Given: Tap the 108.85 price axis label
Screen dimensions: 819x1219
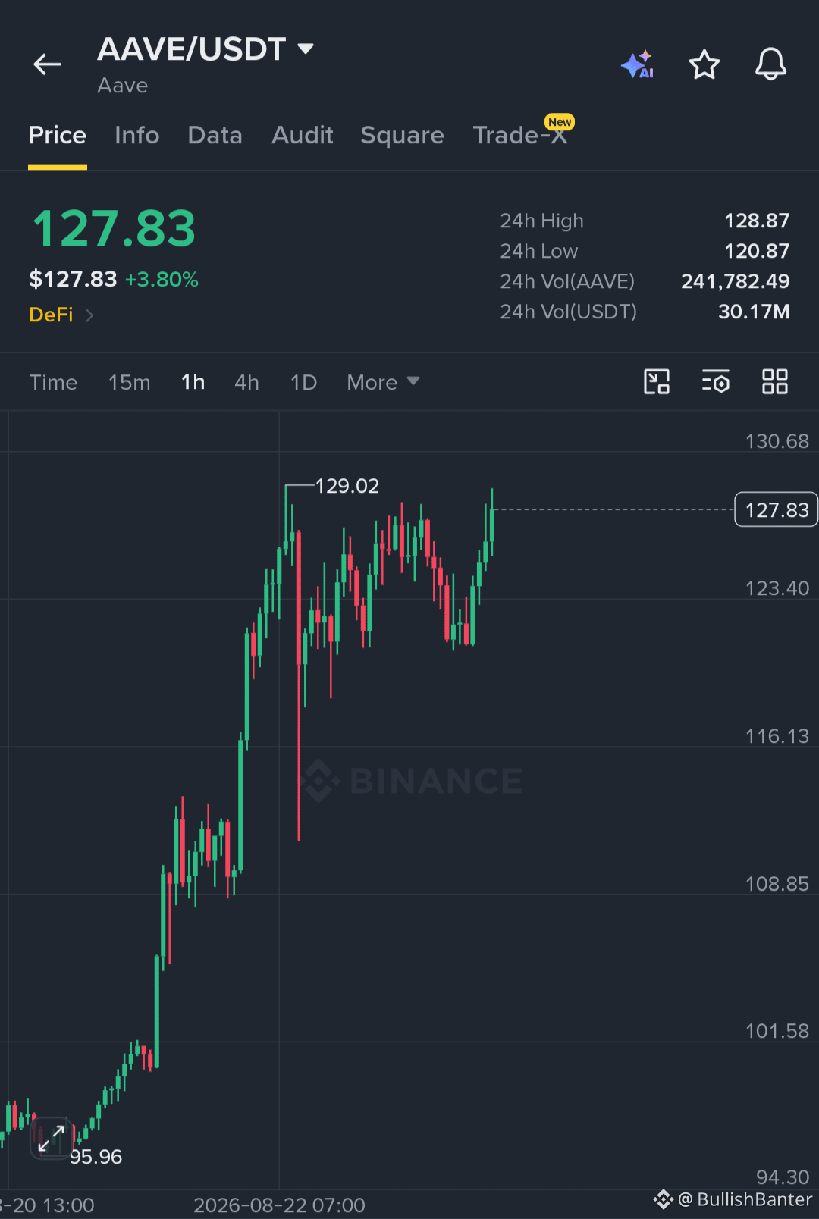Looking at the screenshot, I should click(777, 884).
